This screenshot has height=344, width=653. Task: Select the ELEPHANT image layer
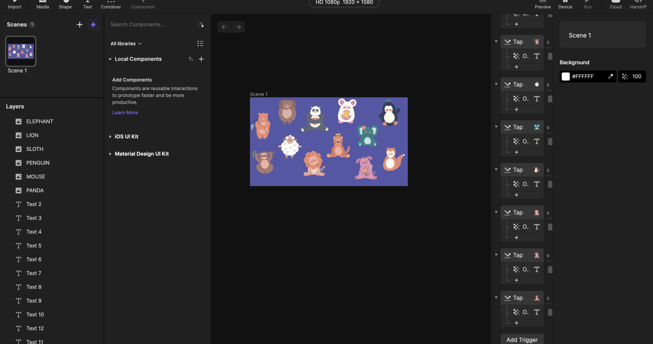39,121
